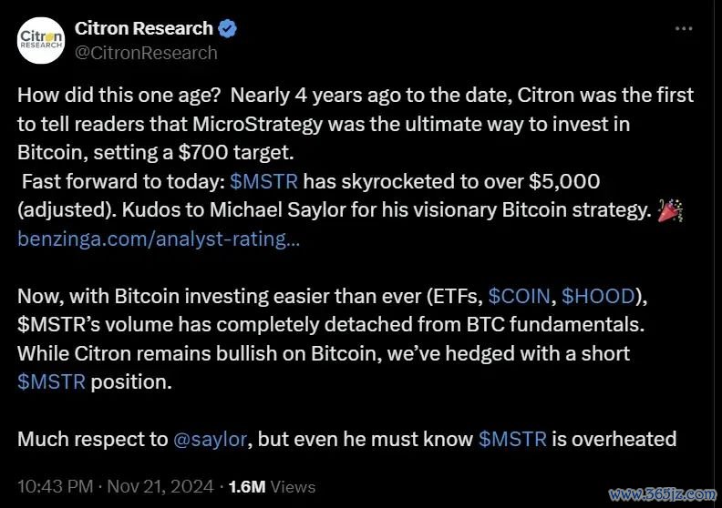Click the www.365jz.com watermark
Image resolution: width=722 pixels, height=508 pixels.
[x=663, y=494]
